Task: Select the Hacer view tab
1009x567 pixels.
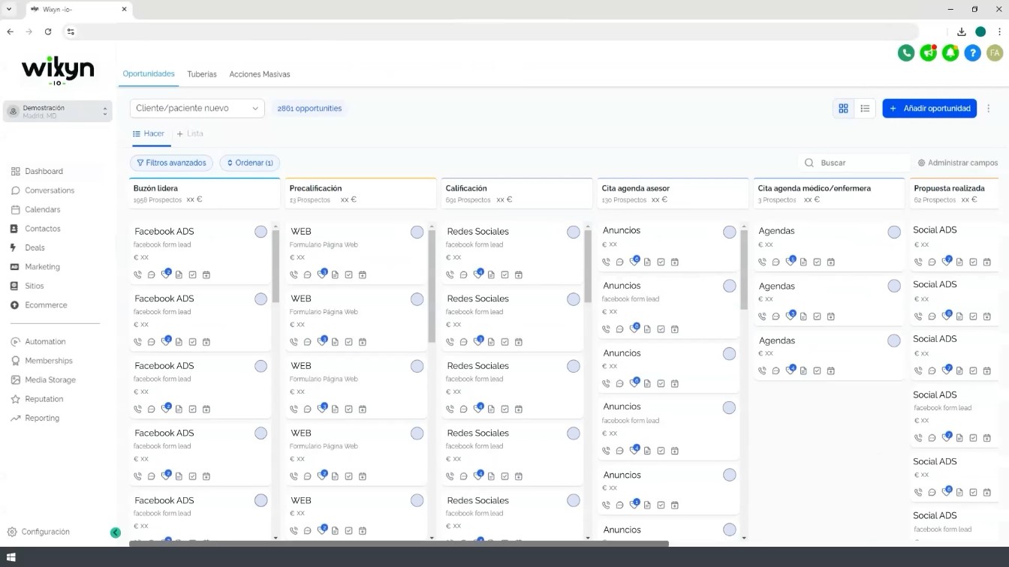Action: coord(149,133)
